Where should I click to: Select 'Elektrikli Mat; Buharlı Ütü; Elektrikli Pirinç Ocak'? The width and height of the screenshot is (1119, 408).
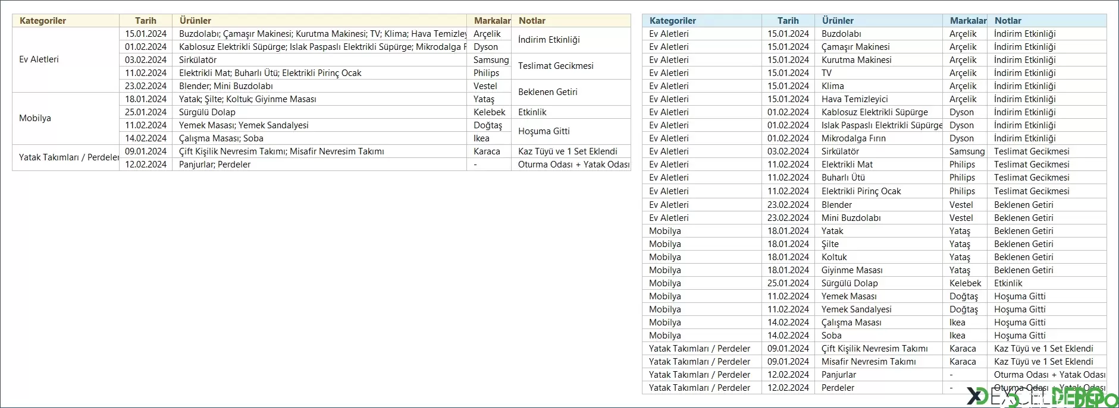pyautogui.click(x=319, y=73)
